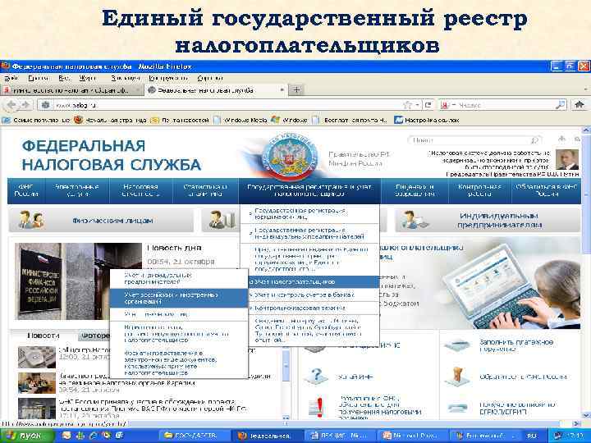Go to the Firefox home page icon
Viewport: 591px width, 443px height.
pos(580,105)
